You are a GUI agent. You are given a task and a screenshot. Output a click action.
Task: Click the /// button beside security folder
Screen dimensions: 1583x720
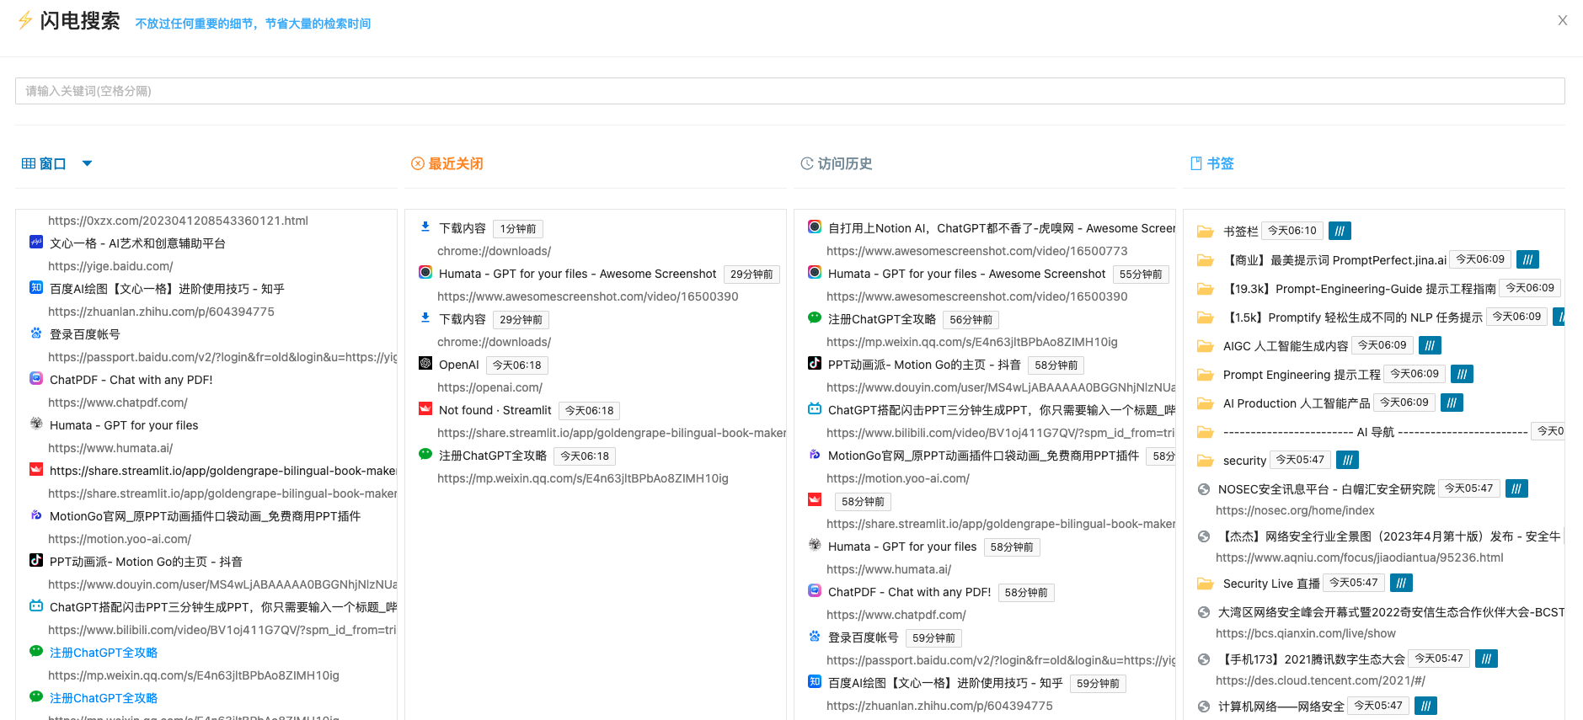tap(1347, 460)
